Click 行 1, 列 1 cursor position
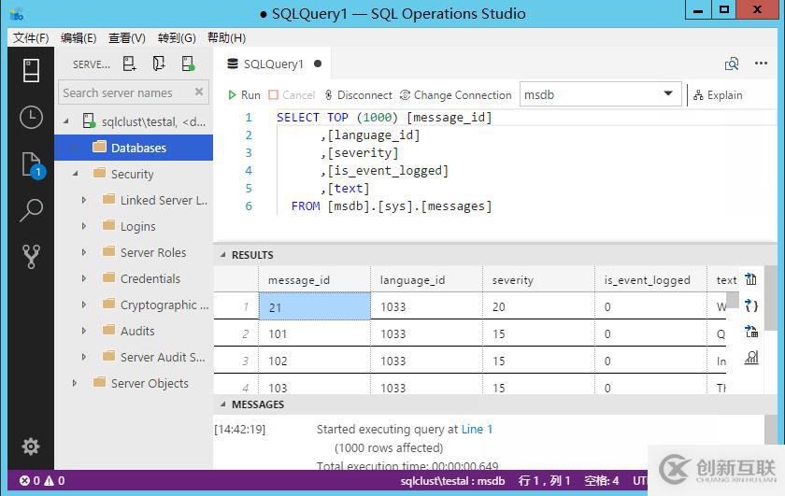The height and width of the screenshot is (496, 785). click(545, 481)
